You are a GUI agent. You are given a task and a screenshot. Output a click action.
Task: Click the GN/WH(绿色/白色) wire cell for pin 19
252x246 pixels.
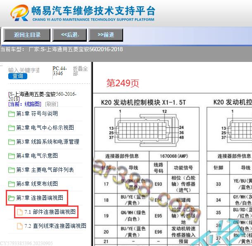pos(133,216)
